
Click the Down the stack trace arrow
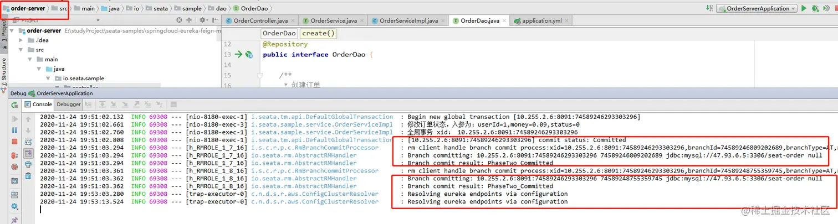tap(28, 131)
